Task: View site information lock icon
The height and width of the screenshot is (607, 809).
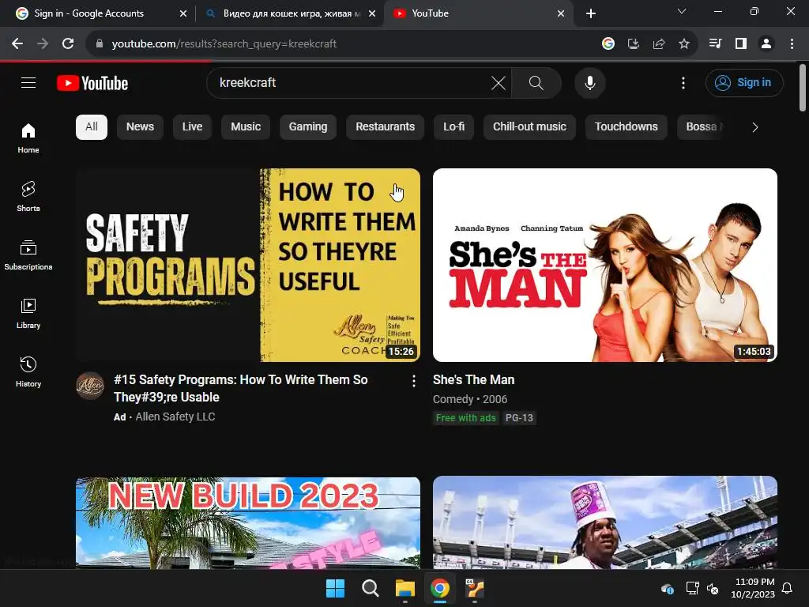Action: (x=100, y=44)
